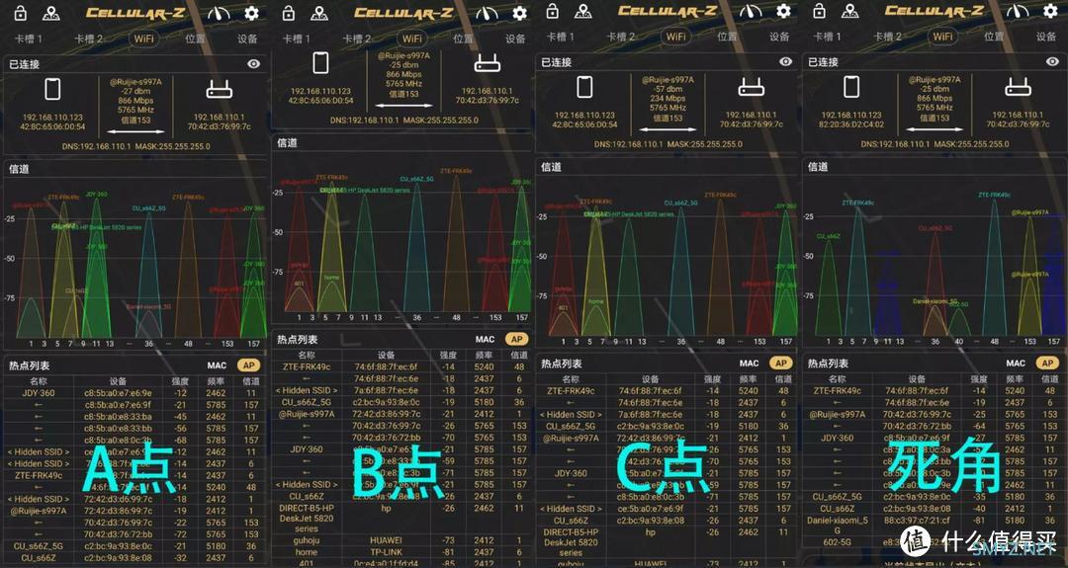Tap the phone device icon in C点 screenshot
Viewport: 1068px width, 568px height.
584,87
